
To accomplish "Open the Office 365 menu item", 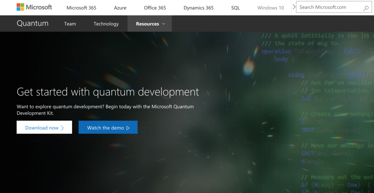I will (155, 8).
